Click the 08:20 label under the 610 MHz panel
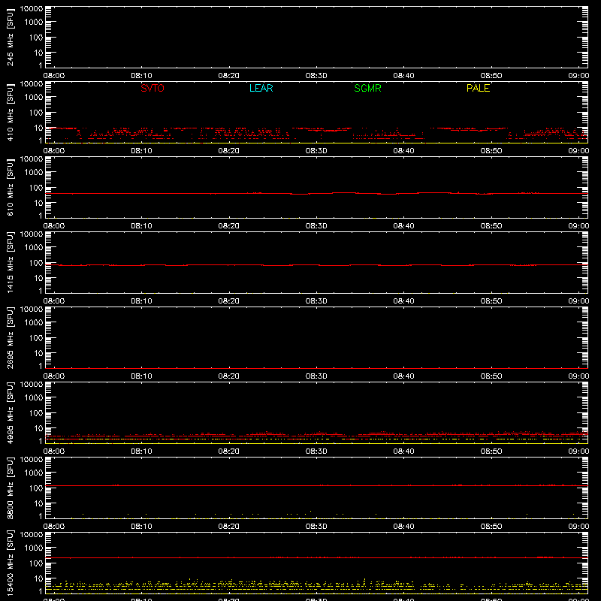 click(229, 226)
